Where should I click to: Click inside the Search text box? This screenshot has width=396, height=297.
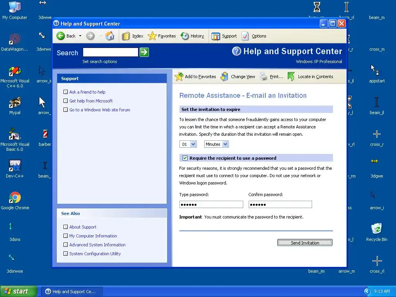[x=110, y=52]
